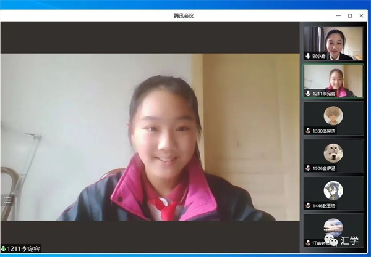Click green mic icon beside main video name 1211李宛容
This screenshot has width=371, height=257.
(4, 248)
